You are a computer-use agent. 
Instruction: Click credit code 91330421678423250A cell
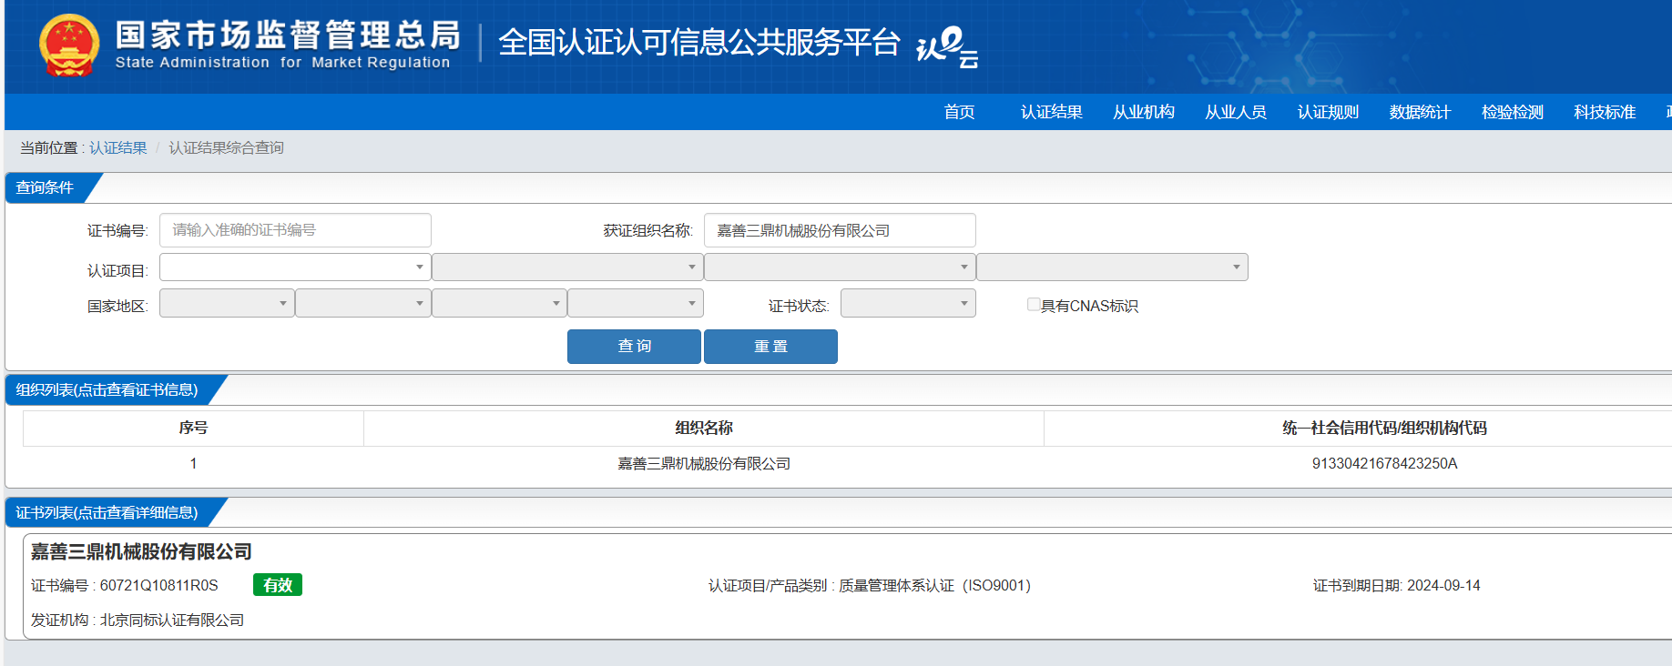[1384, 464]
